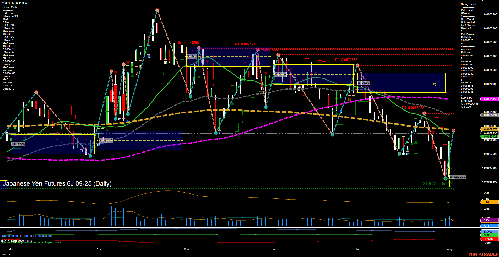Click the 10 MA value 0.0067955
The image size is (499, 257).
click(9, 37)
